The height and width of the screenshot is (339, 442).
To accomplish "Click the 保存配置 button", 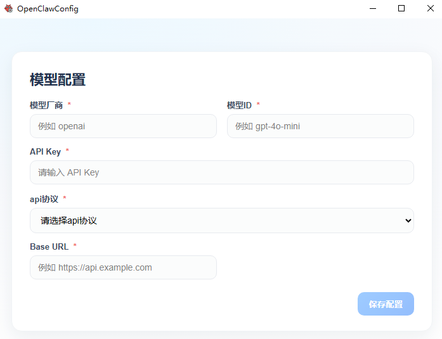I will [x=386, y=304].
